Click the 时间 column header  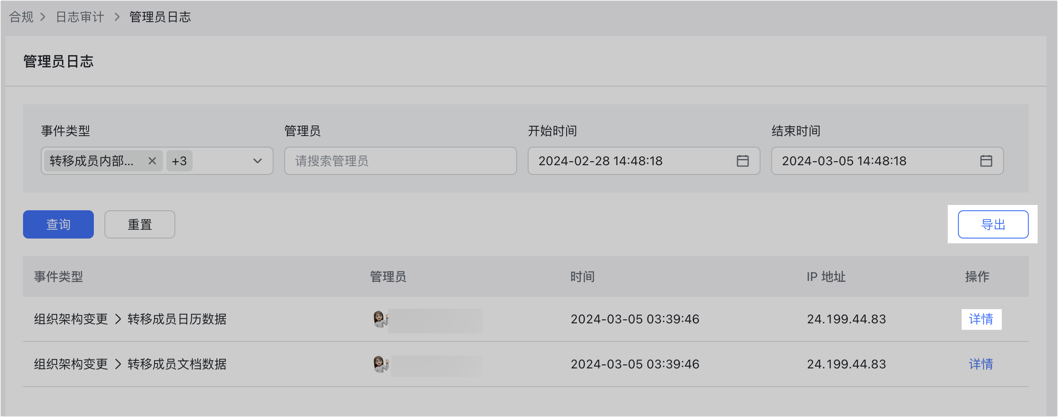(583, 277)
